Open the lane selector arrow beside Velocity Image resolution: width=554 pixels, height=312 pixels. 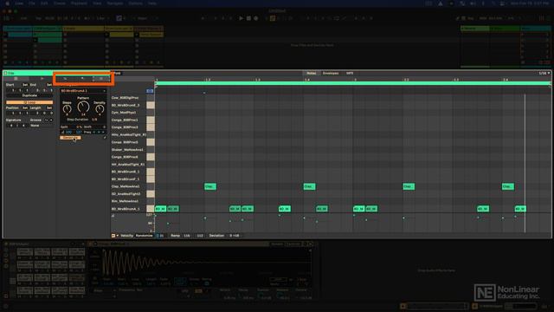tap(118, 236)
